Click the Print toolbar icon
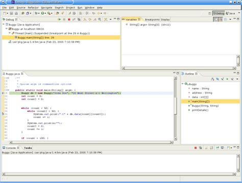242x183 pixels. tap(16, 13)
